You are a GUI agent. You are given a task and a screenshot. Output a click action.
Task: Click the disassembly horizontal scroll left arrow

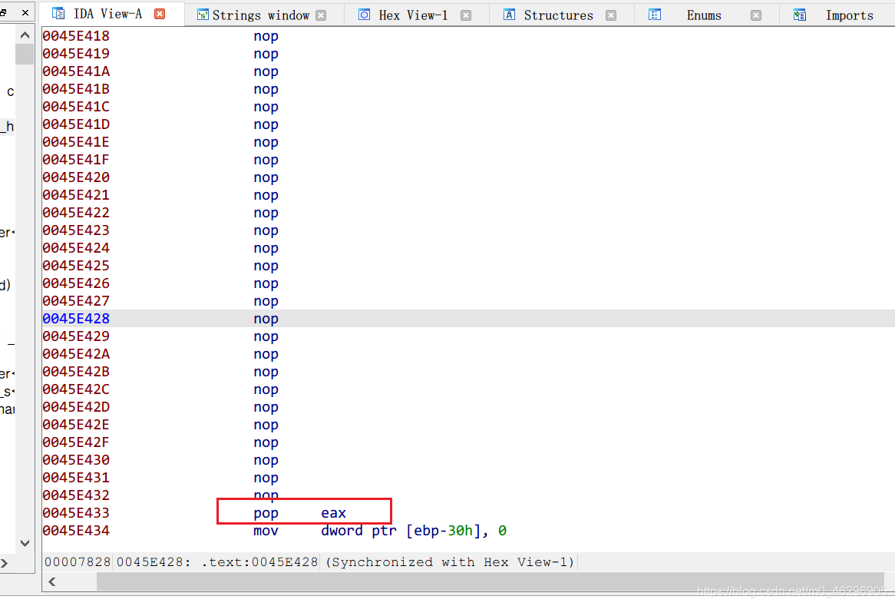click(52, 582)
